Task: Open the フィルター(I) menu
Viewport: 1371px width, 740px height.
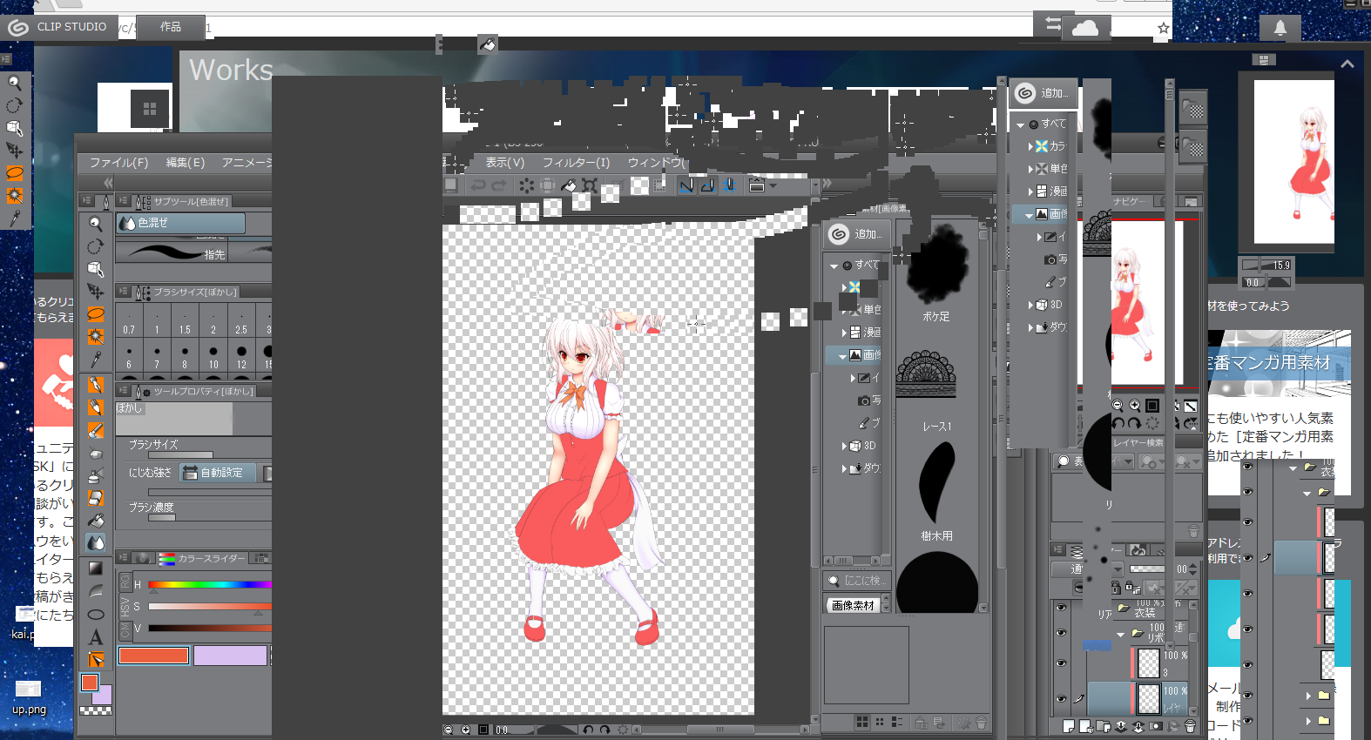Action: [x=576, y=163]
